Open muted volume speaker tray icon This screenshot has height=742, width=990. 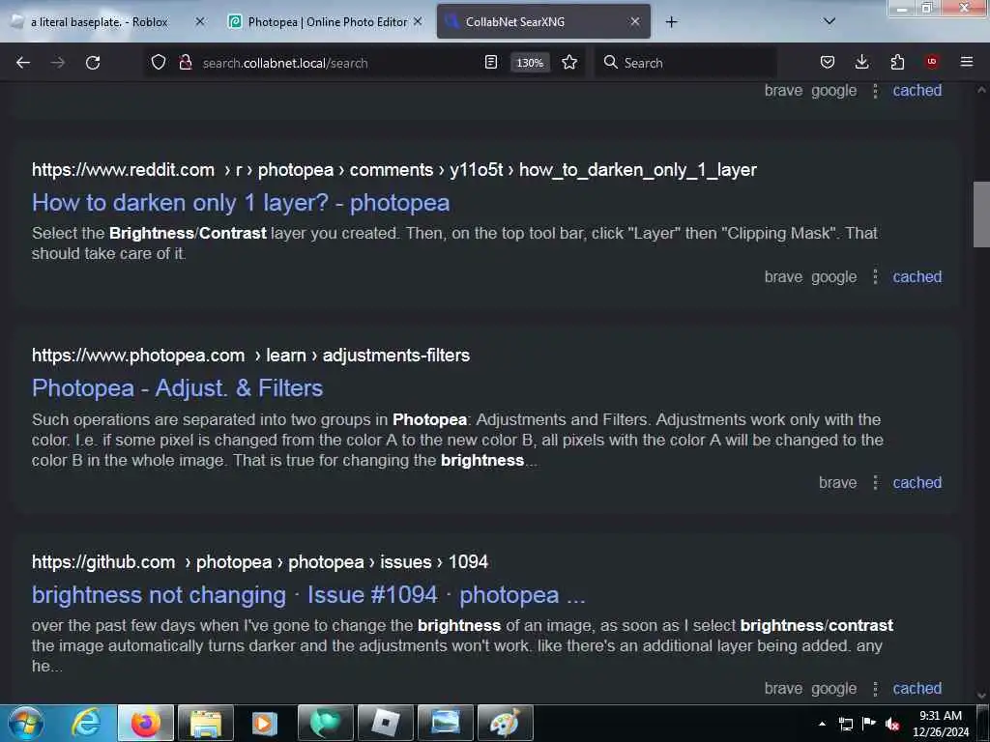(x=892, y=724)
